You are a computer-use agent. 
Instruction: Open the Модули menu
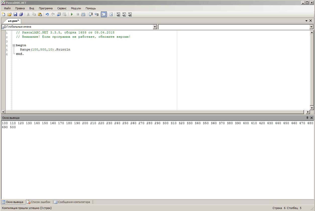coord(76,8)
